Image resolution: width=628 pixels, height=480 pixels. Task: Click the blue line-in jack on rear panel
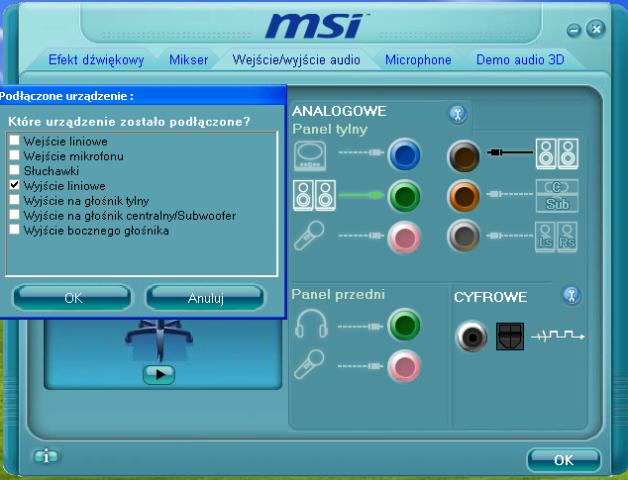click(x=404, y=154)
